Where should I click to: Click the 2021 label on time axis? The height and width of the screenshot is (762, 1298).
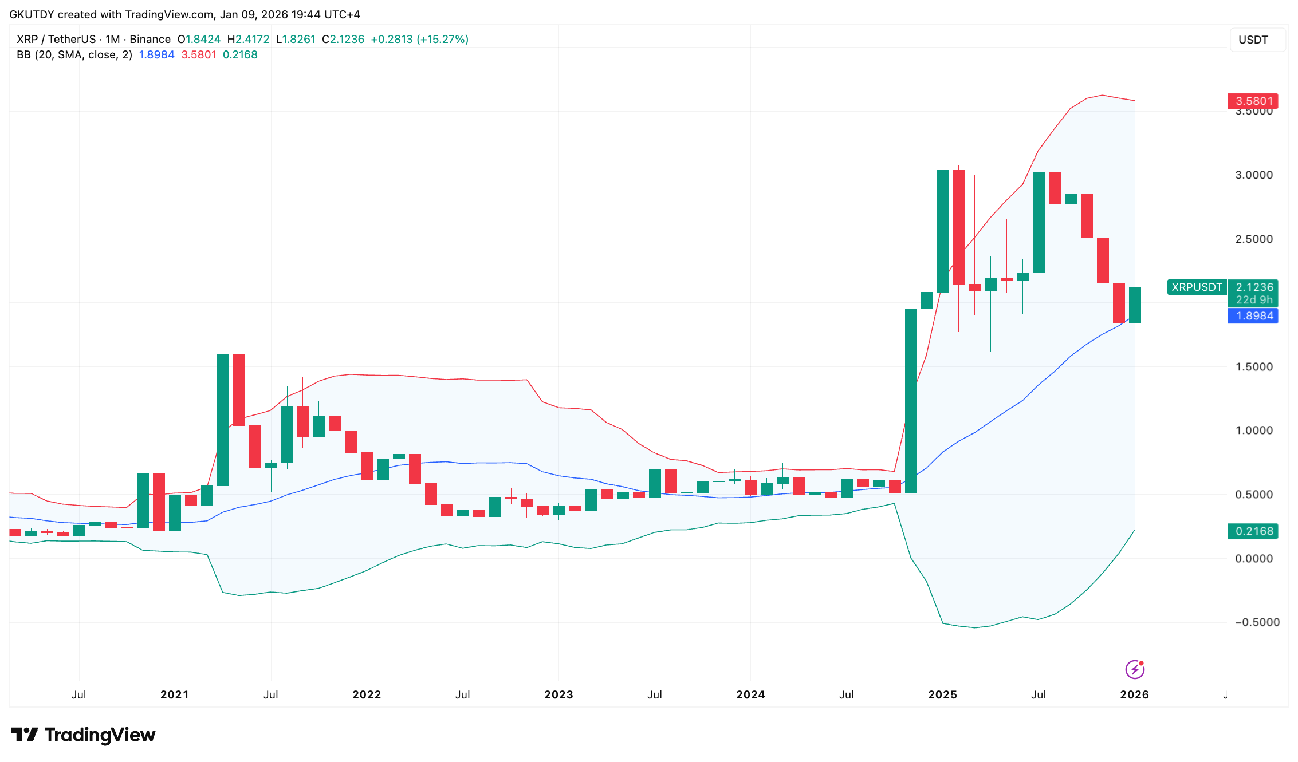coord(175,694)
